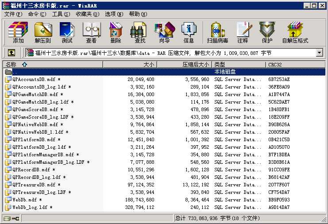Click packed size 13,122,192
The height and width of the screenshot is (224, 328).
click(x=196, y=185)
